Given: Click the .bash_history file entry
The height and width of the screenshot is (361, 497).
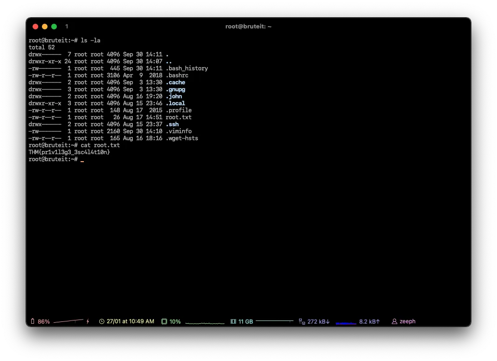Looking at the screenshot, I should click(187, 68).
